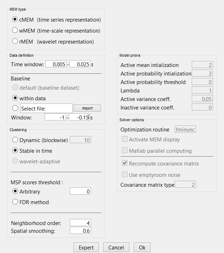This screenshot has width=224, height=253.
Task: Click the baseline Window start field
Action: coord(56,118)
